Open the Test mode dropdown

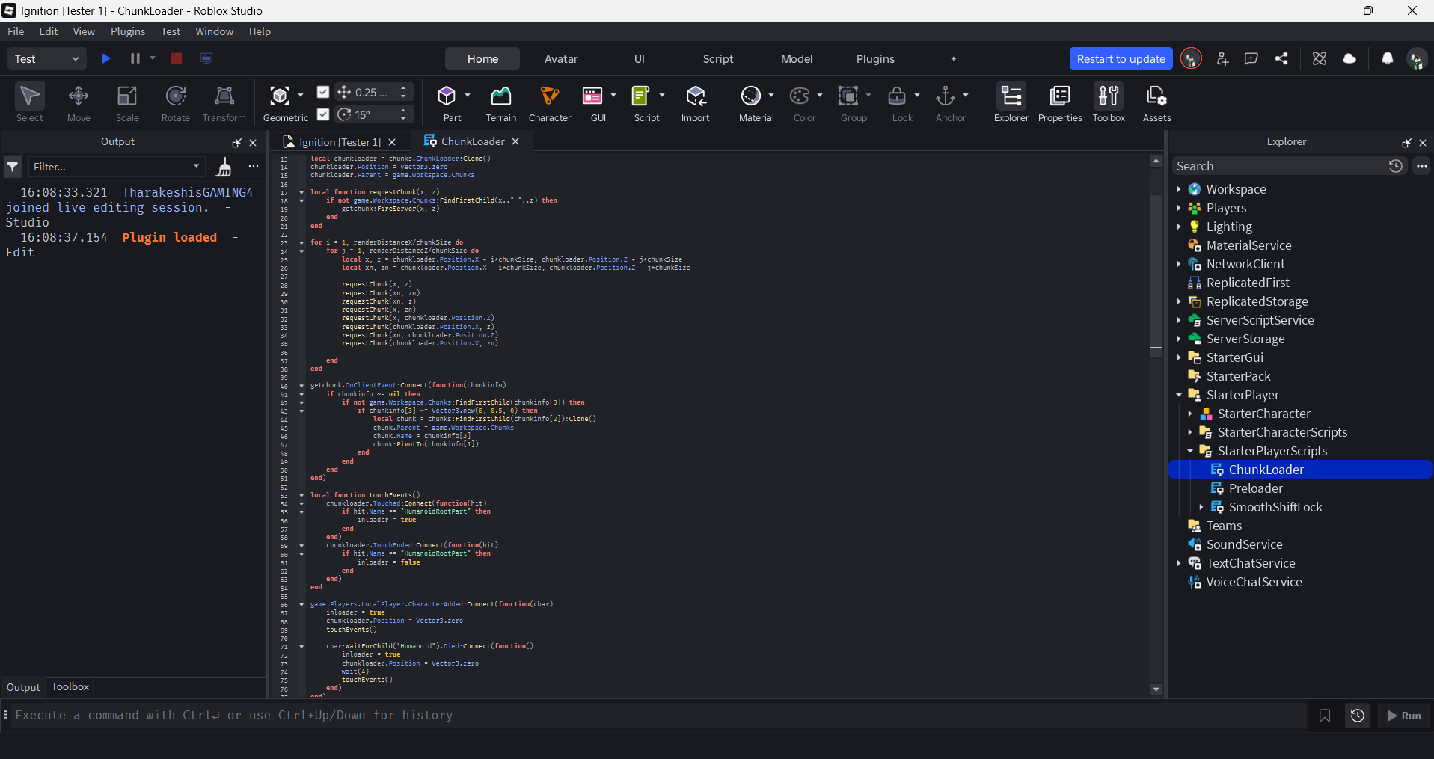(x=47, y=58)
